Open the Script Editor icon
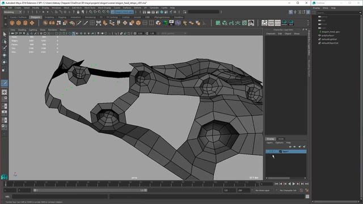 [x=307, y=197]
